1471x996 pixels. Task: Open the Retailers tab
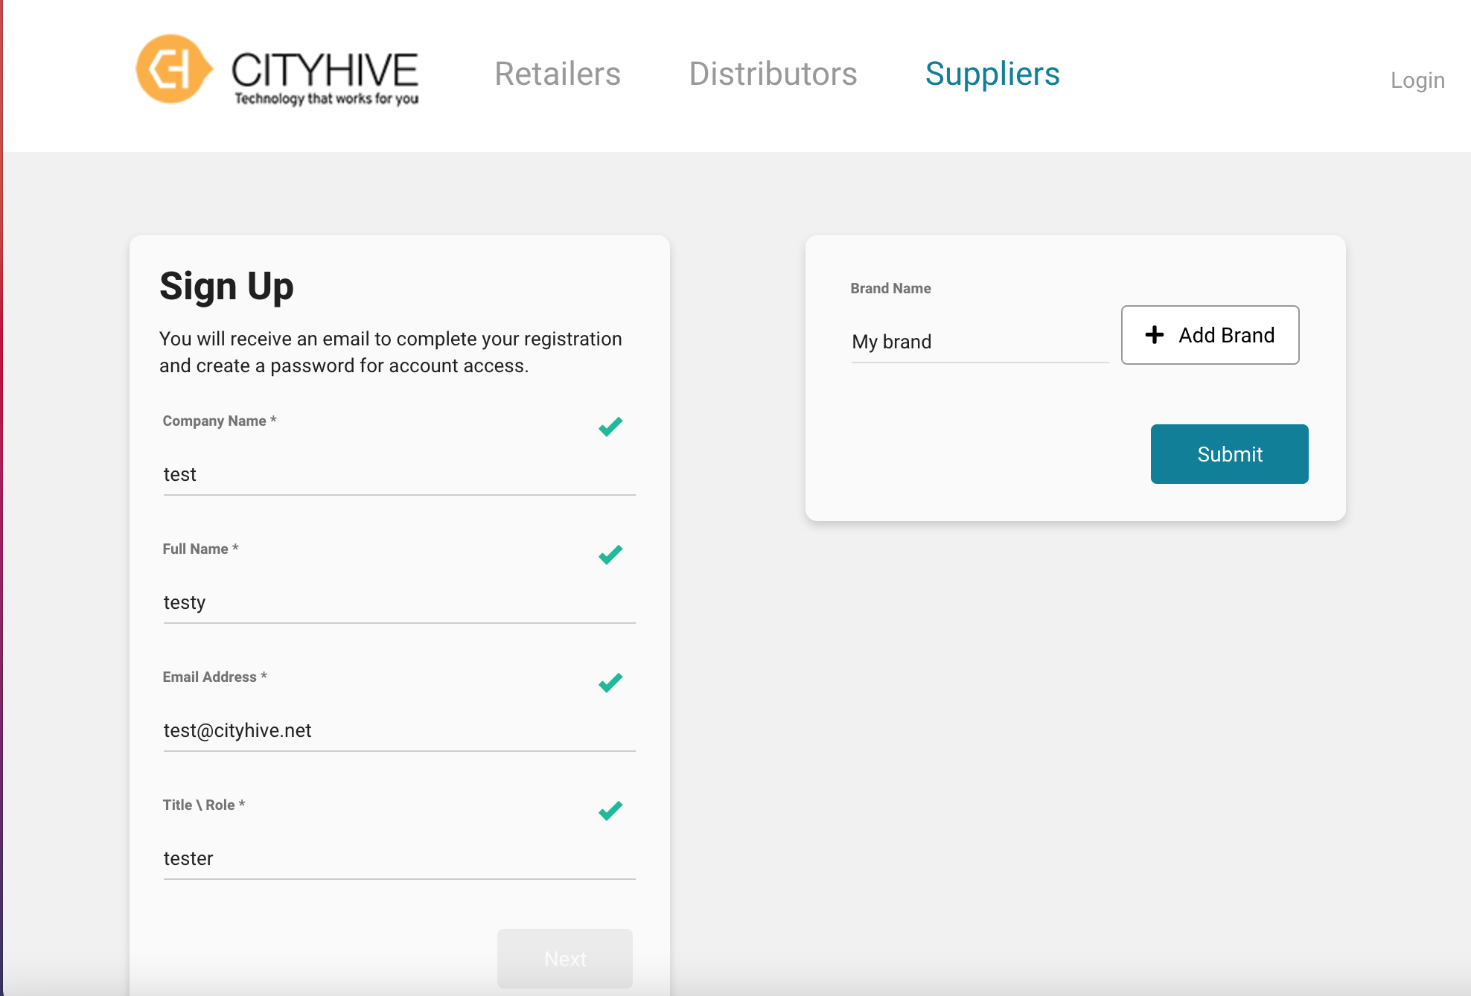coord(558,74)
